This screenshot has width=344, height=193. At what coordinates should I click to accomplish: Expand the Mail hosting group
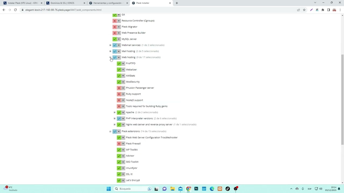coord(110,51)
